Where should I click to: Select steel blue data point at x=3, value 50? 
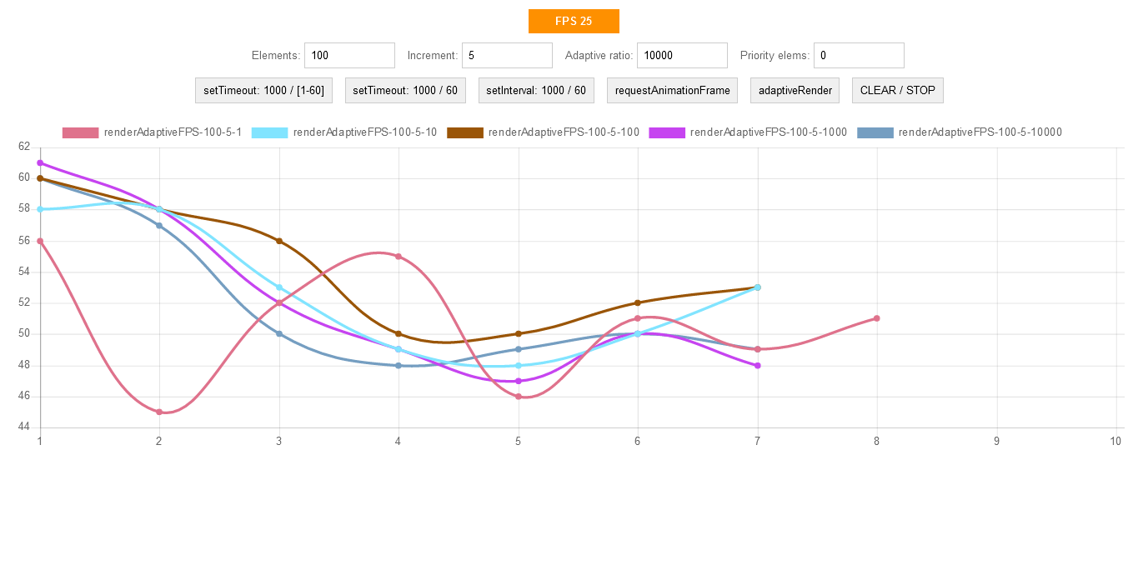[x=279, y=334]
